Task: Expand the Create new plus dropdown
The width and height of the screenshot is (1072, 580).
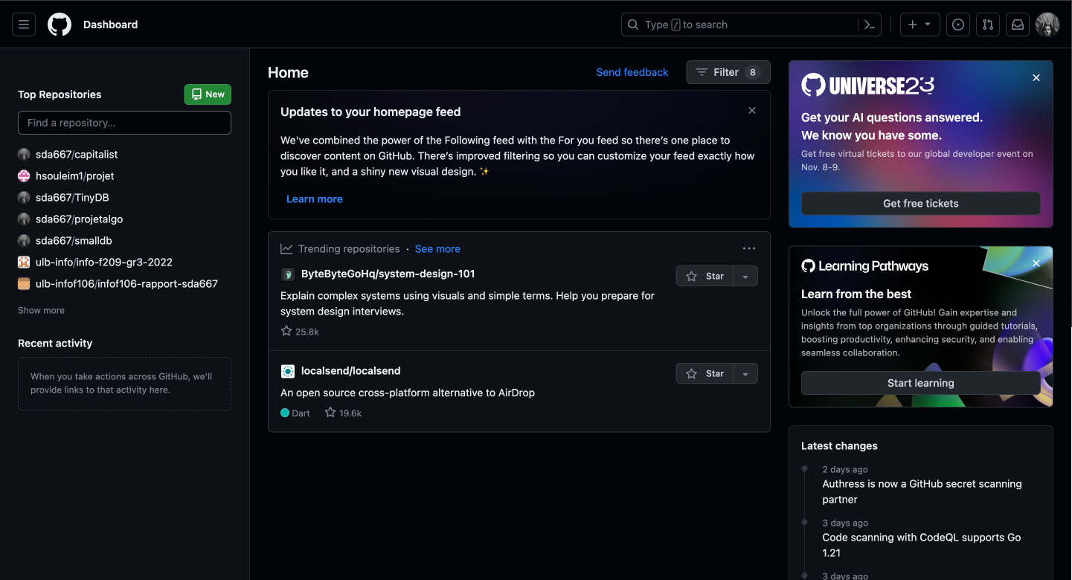Action: point(920,25)
